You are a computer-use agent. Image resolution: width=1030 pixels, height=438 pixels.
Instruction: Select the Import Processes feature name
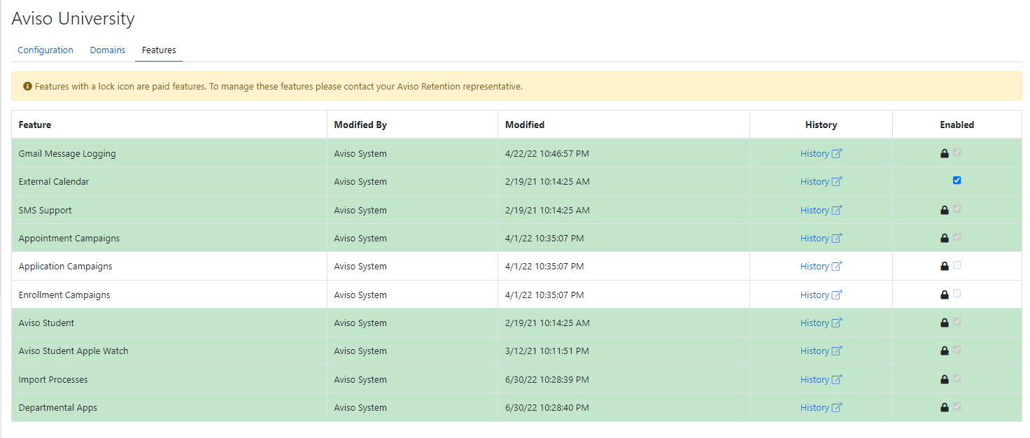pos(53,379)
